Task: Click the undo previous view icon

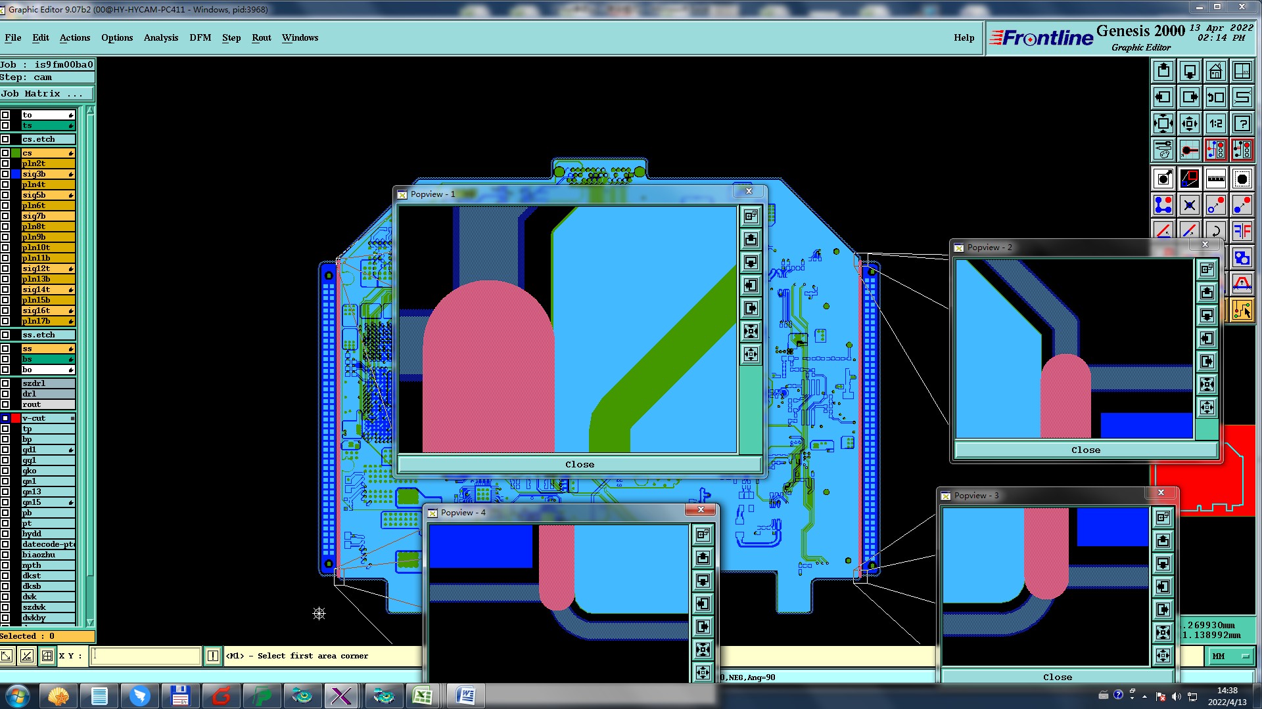Action: [1215, 97]
